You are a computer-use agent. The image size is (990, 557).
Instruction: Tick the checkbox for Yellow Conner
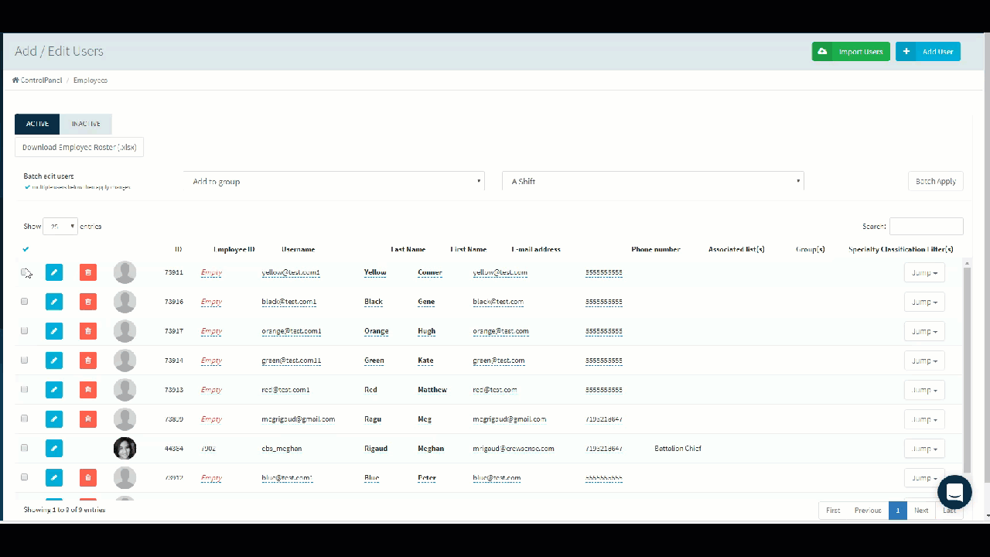[x=25, y=272]
